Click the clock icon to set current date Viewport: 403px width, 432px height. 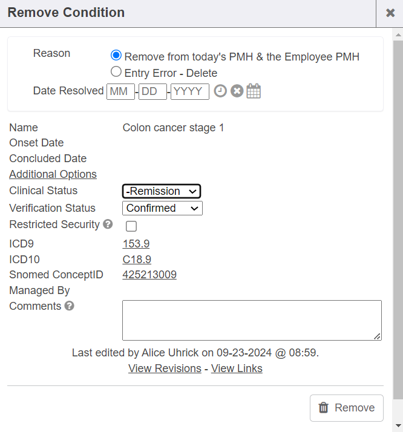pos(220,91)
